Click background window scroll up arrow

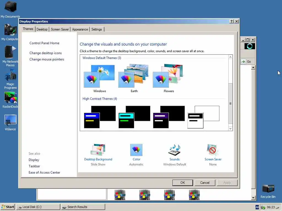253,68
